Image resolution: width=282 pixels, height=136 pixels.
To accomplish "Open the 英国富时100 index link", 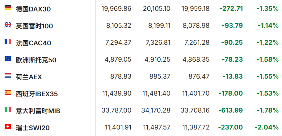I will 34,26.
